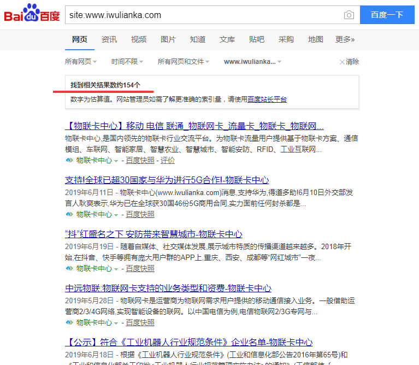This screenshot has height=365, width=419.
Task: Switch to the 资讯 tab
Action: click(x=109, y=39)
